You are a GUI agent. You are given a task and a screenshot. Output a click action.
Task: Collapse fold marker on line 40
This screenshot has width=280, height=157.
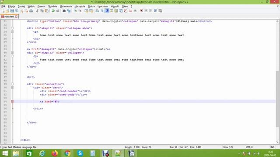[12, 53]
